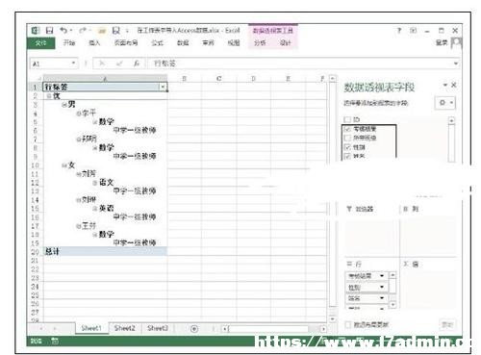Untick the 性别 field checkbox
This screenshot has width=481, height=355.
click(347, 147)
